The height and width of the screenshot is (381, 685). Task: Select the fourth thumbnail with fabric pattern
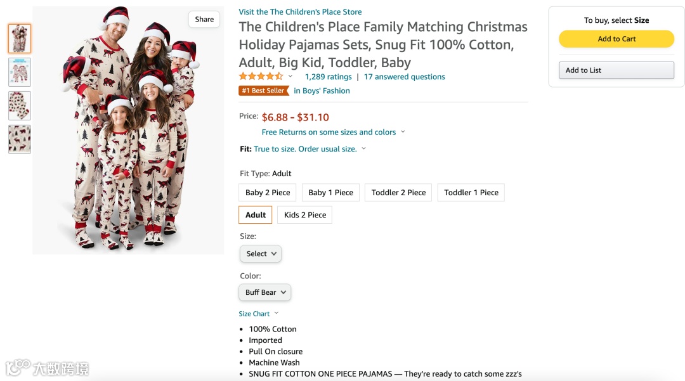tap(20, 139)
